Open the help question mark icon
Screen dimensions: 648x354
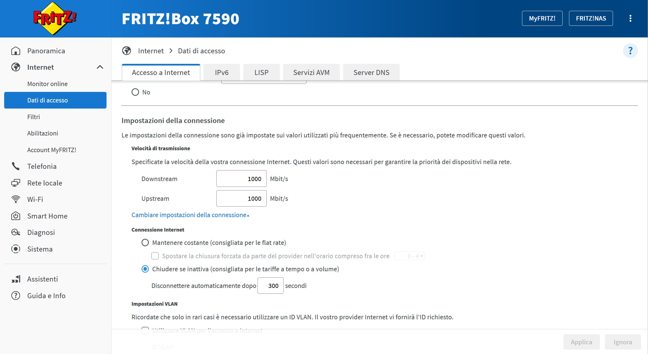(630, 51)
